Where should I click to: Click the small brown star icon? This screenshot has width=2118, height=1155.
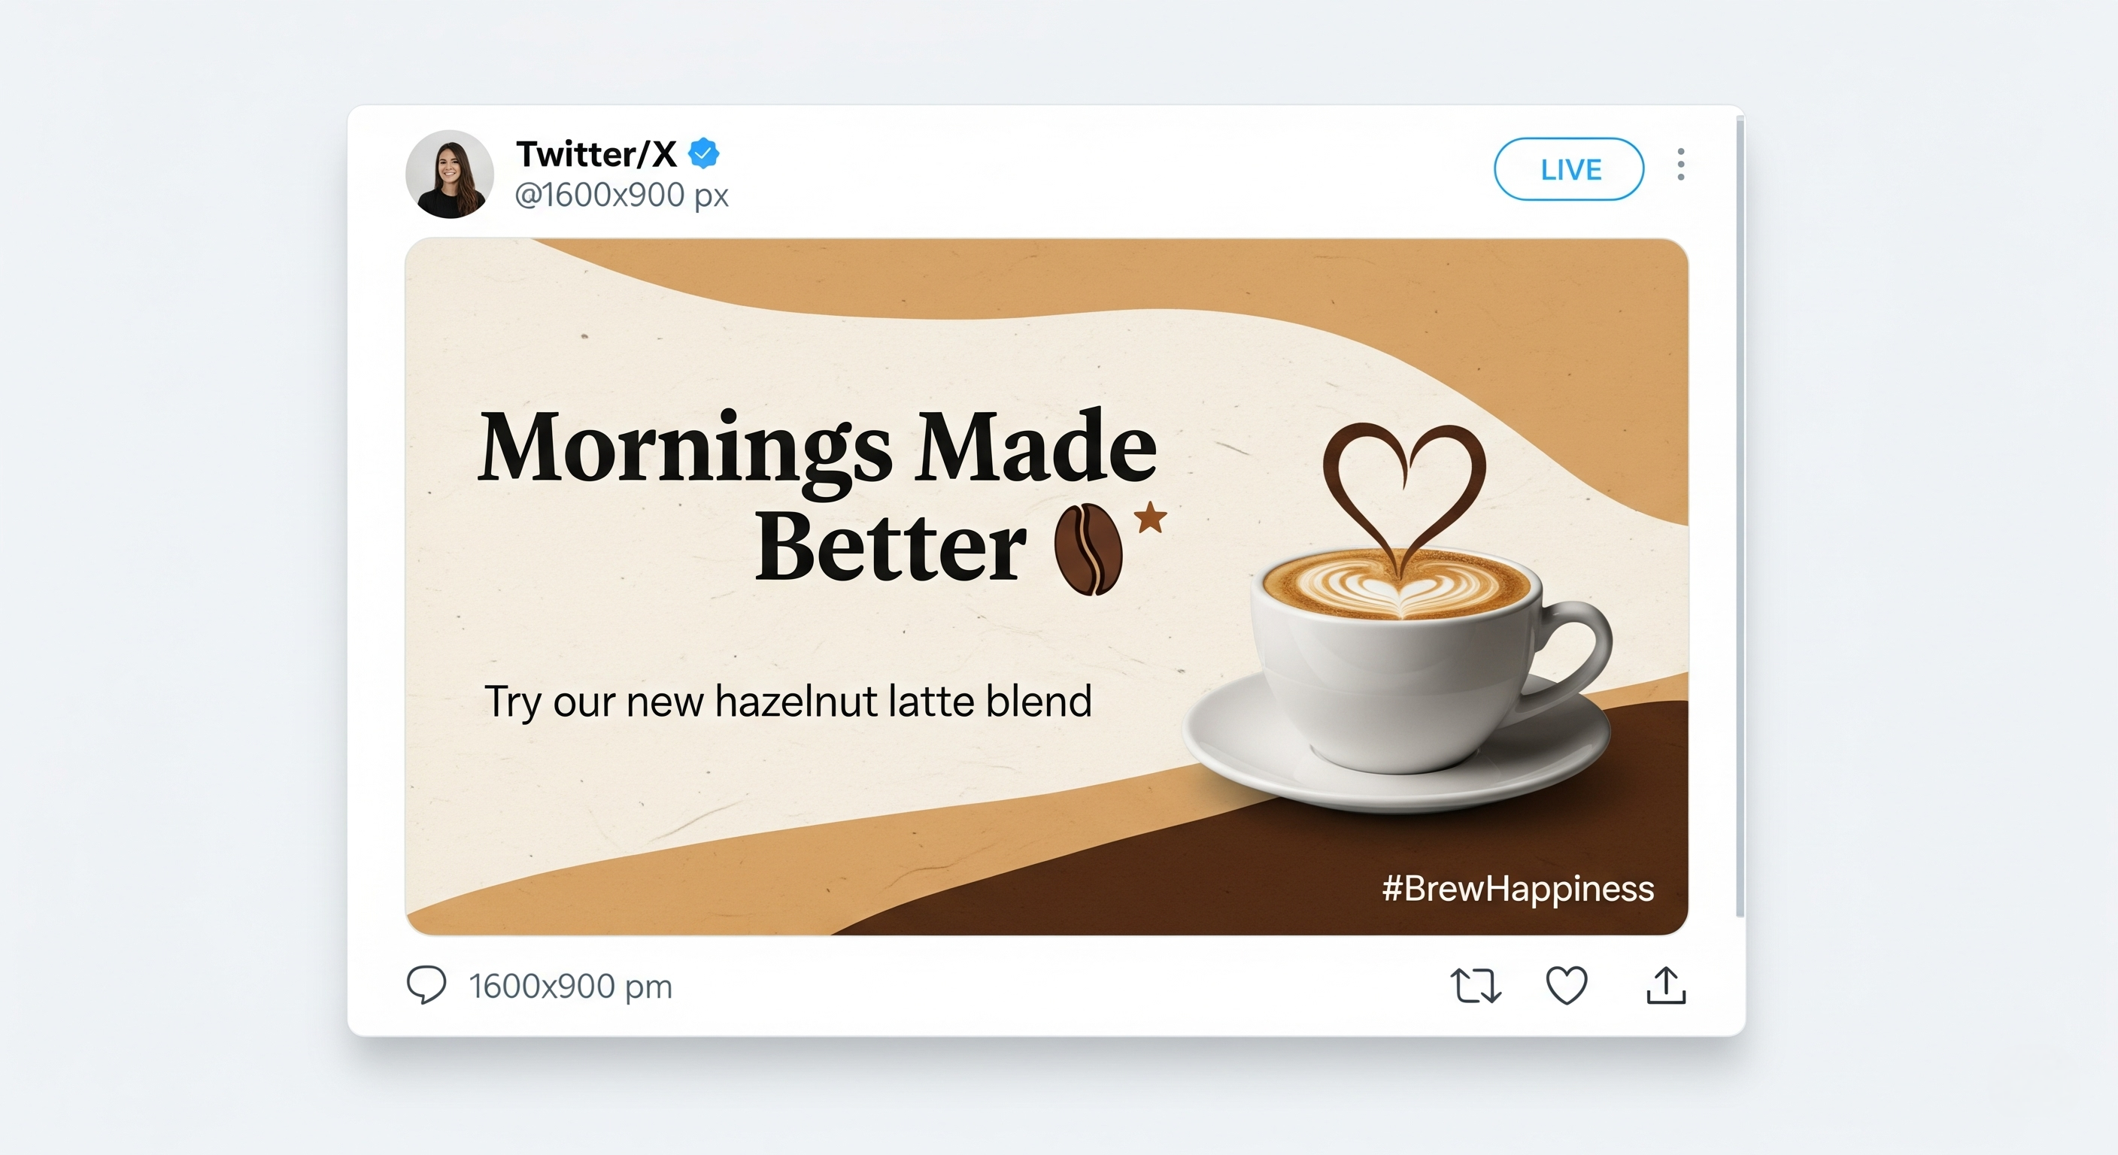tap(1151, 518)
